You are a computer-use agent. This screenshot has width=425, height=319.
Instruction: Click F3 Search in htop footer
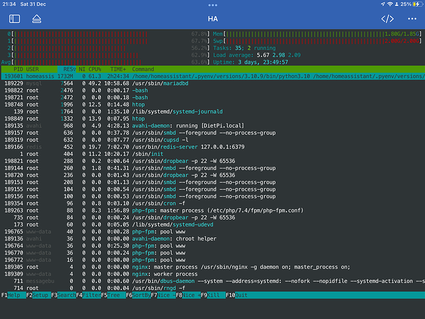coord(63,295)
